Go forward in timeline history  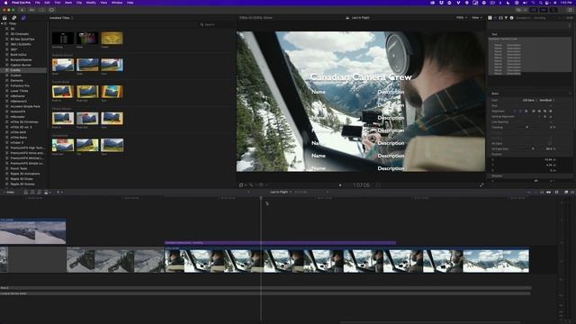[x=328, y=192]
